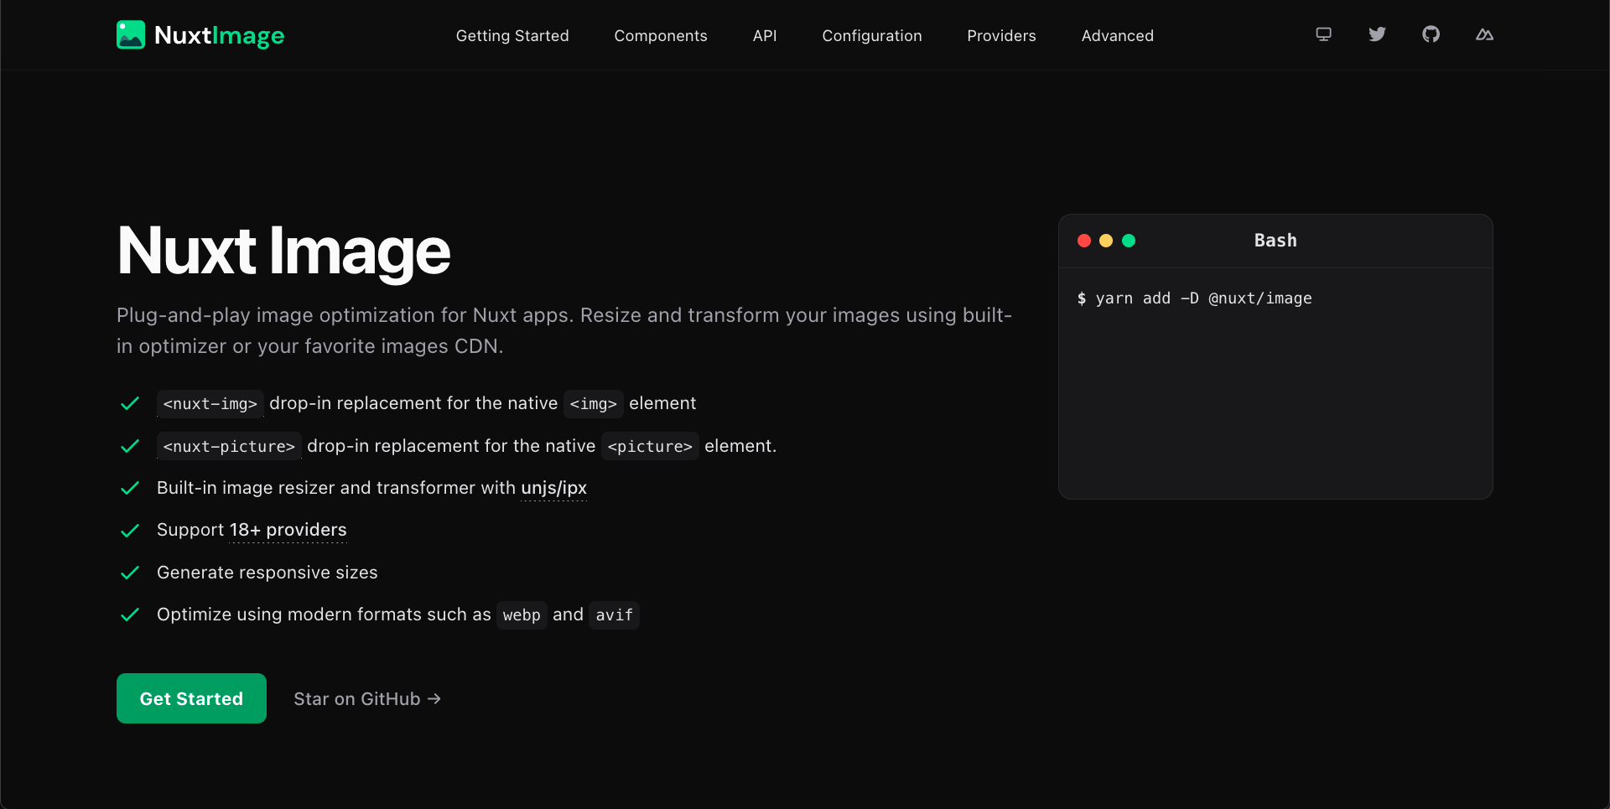The height and width of the screenshot is (809, 1610).
Task: Click the NuxtImage logo
Action: click(x=200, y=35)
